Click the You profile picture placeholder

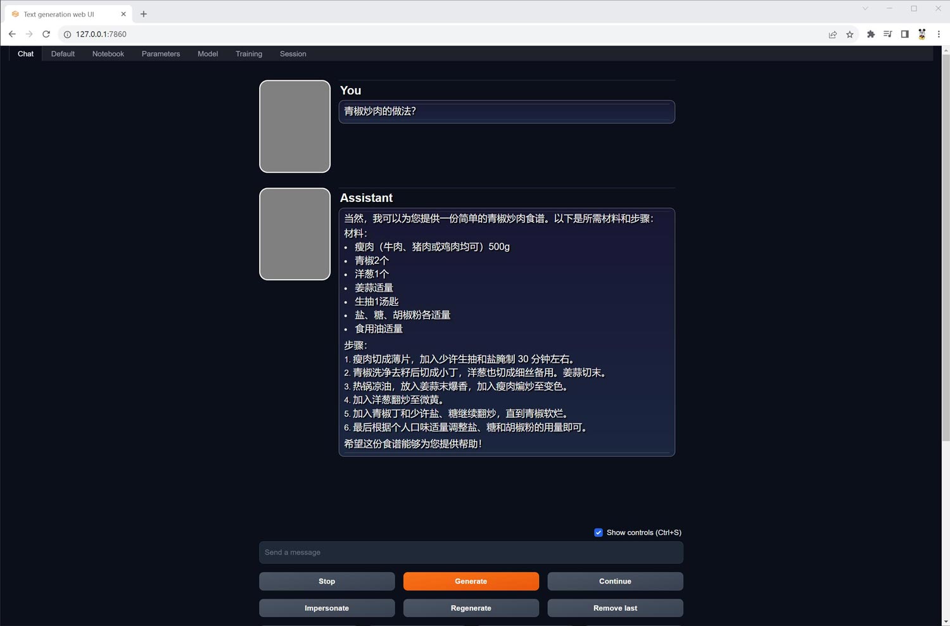[x=294, y=126]
